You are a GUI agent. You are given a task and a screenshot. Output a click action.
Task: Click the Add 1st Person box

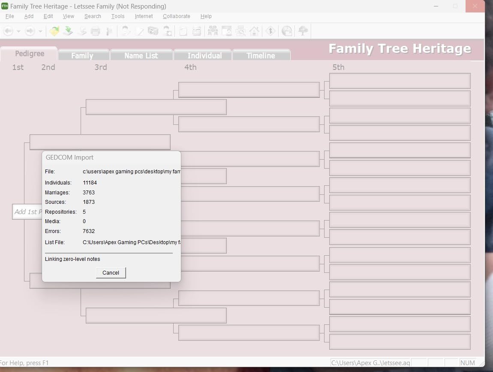point(27,212)
